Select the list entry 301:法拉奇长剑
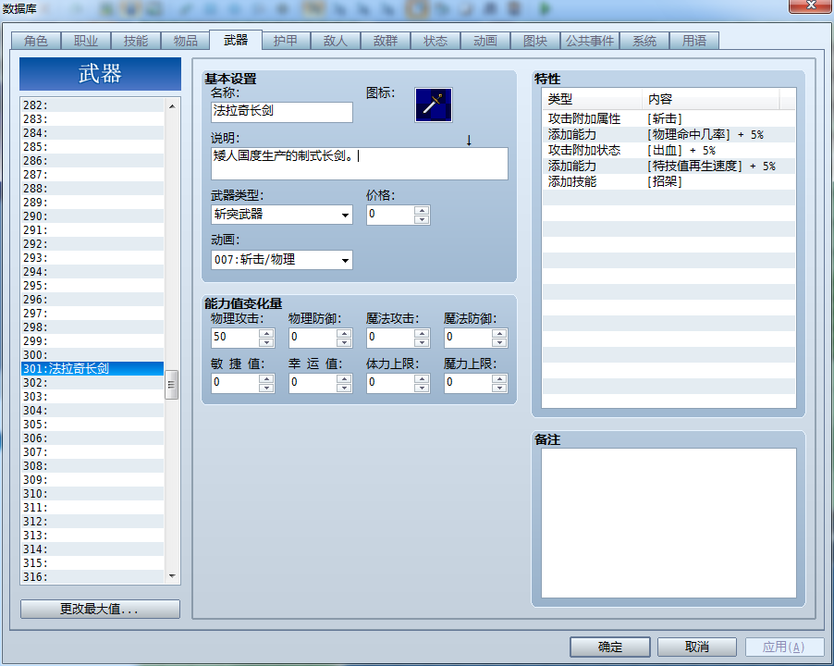The width and height of the screenshot is (834, 666). [92, 369]
